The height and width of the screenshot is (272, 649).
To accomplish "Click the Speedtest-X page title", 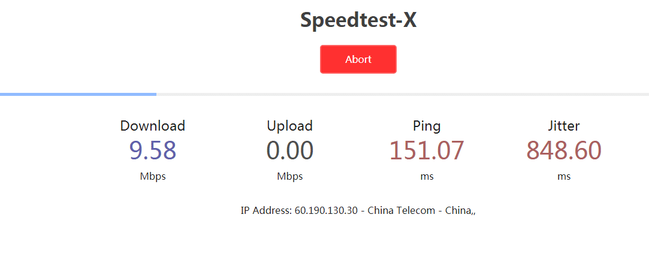I will coord(358,20).
